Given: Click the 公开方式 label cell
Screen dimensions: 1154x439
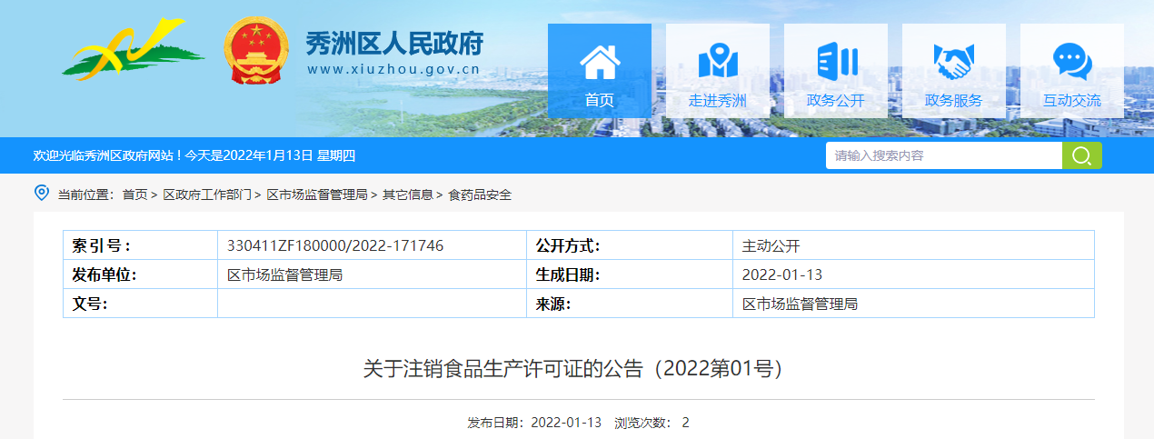Looking at the screenshot, I should click(x=630, y=245).
